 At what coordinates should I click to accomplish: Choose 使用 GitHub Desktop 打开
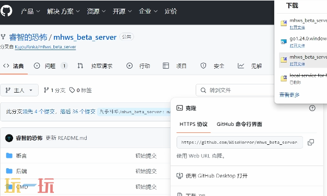click(217, 176)
